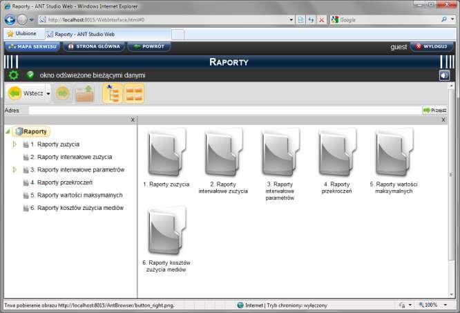460x313 pixels.
Task: Click the Google search box
Action: click(390, 19)
